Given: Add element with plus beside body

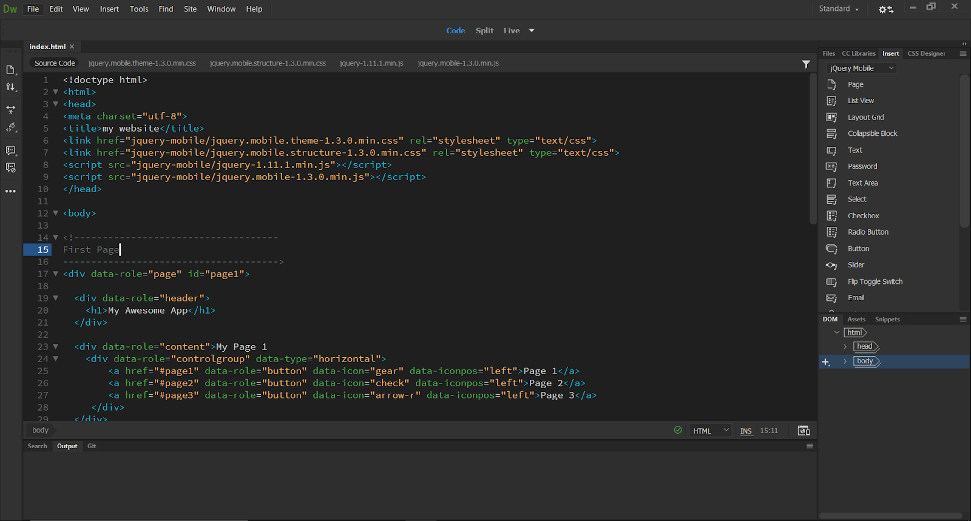Looking at the screenshot, I should coord(825,362).
